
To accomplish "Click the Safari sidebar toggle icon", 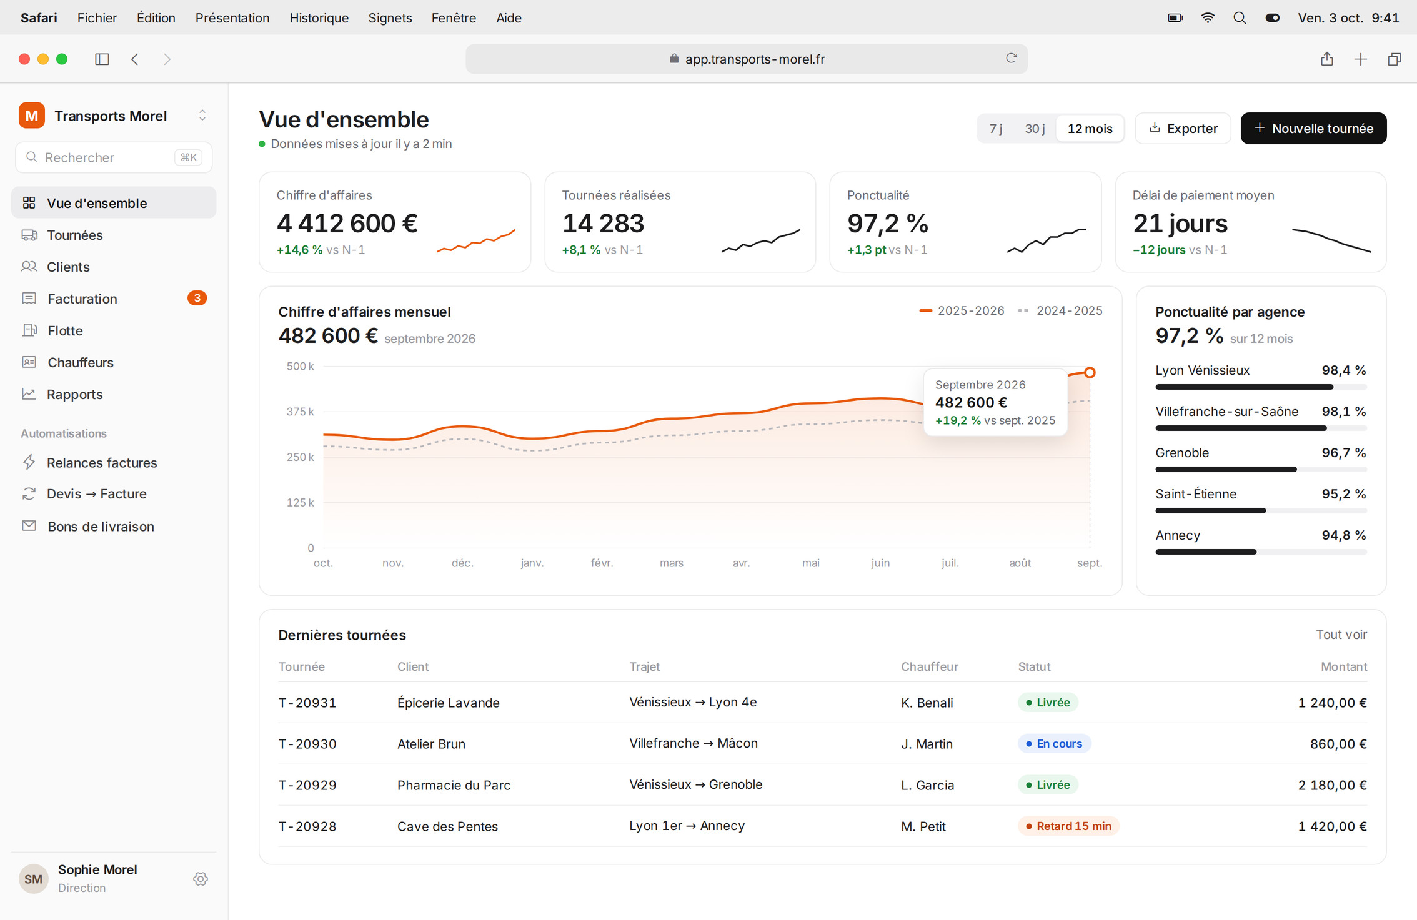I will [102, 59].
